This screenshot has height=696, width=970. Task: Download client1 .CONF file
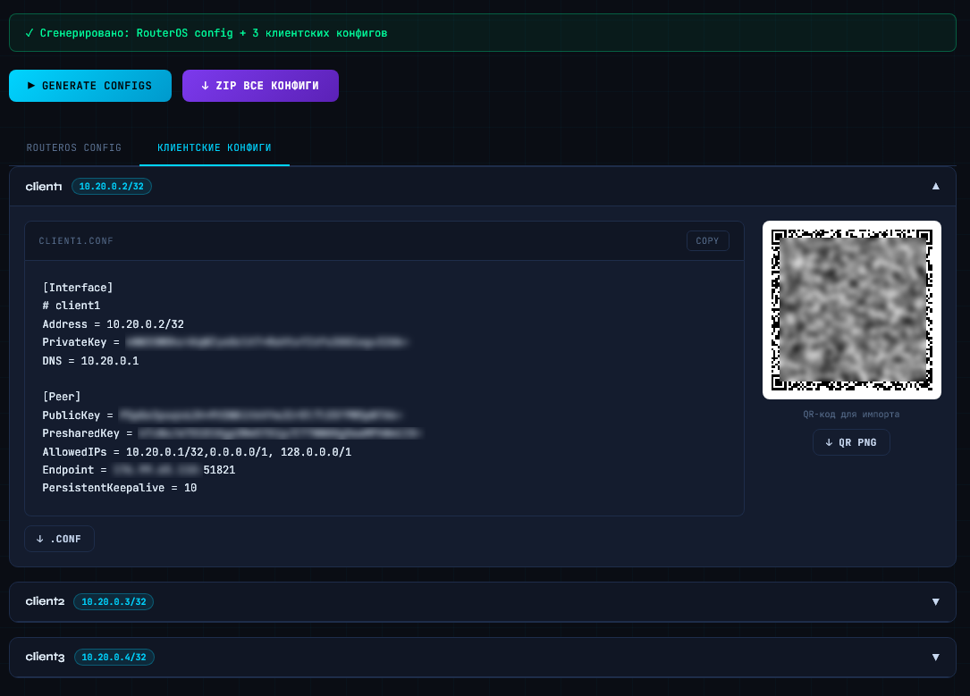[x=59, y=539]
